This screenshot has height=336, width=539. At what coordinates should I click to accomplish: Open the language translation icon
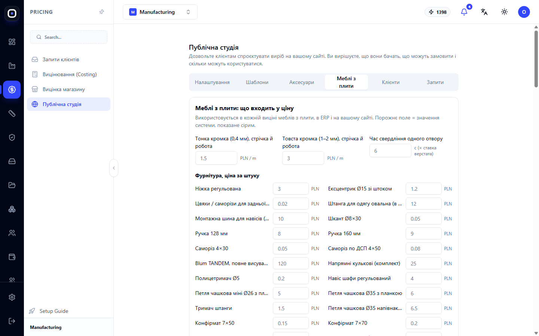coord(484,12)
